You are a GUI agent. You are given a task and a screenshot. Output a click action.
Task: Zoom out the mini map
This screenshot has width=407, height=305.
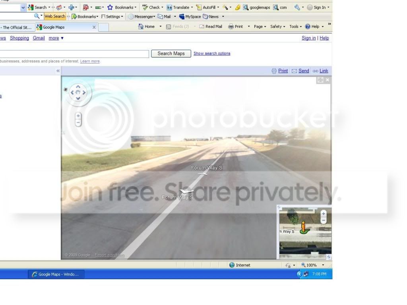pos(324,220)
